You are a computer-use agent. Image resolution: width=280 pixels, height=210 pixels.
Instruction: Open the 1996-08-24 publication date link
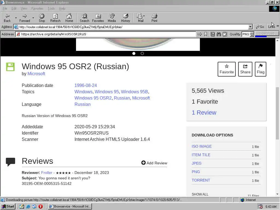click(x=86, y=85)
